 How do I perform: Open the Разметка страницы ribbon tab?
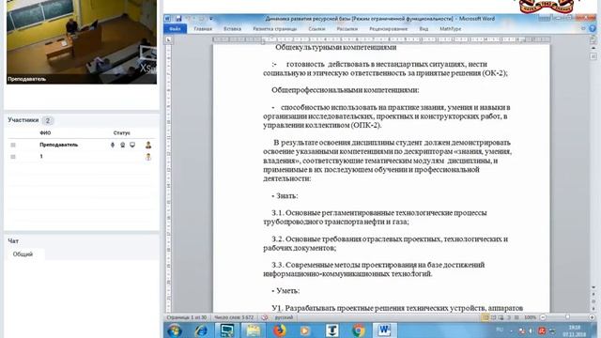(275, 29)
